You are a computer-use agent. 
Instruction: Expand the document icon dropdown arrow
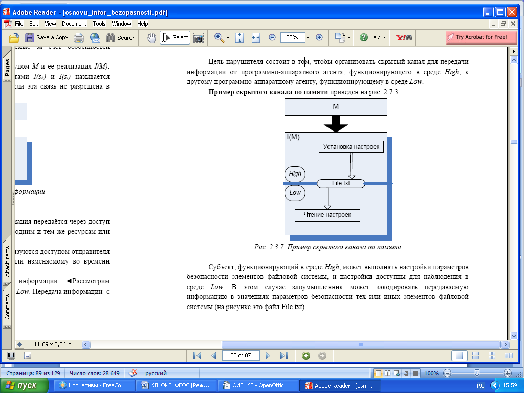[348, 37]
